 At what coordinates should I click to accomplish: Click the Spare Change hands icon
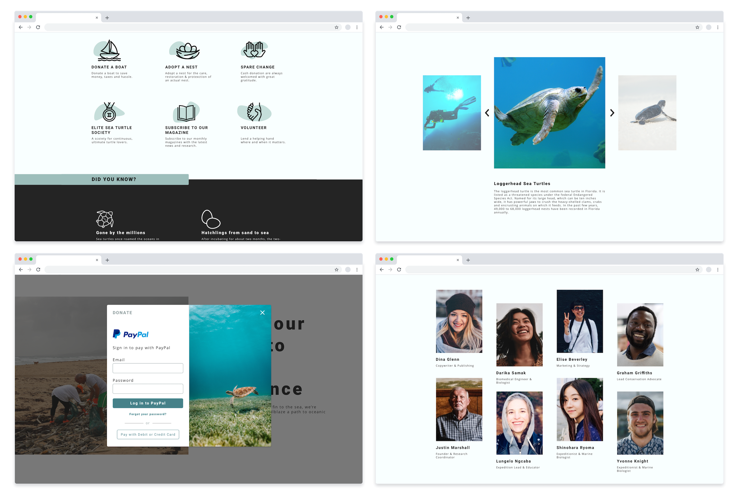coord(254,50)
